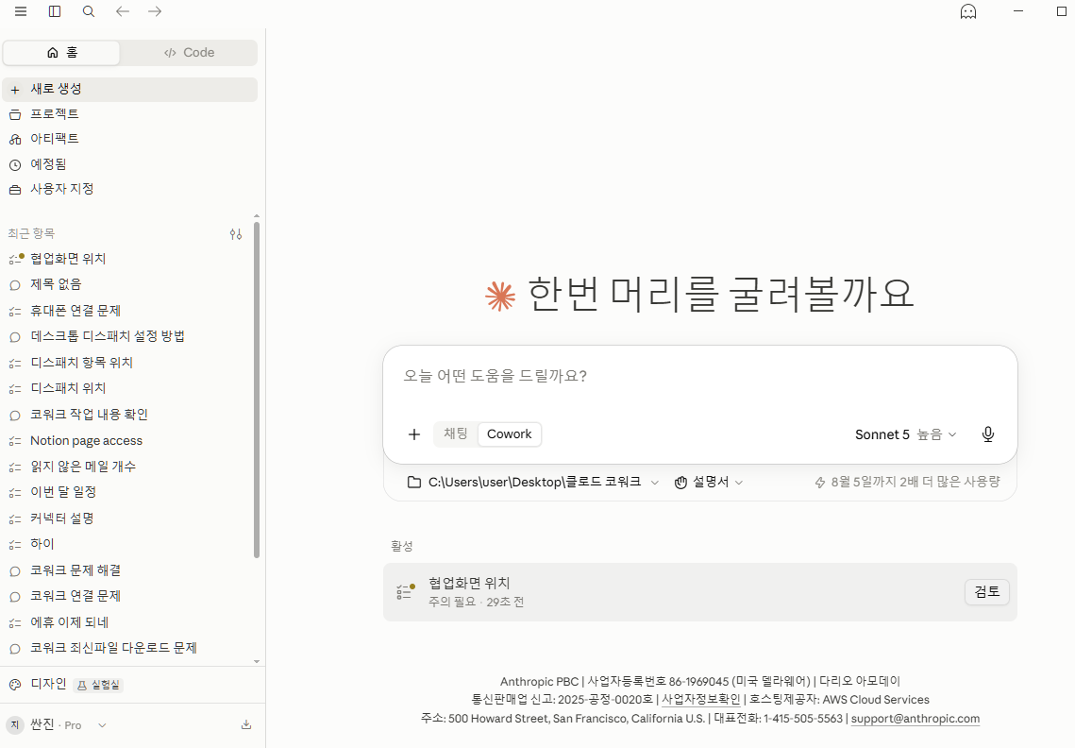The width and height of the screenshot is (1075, 748).
Task: Click the microphone voice input icon
Action: (x=988, y=434)
